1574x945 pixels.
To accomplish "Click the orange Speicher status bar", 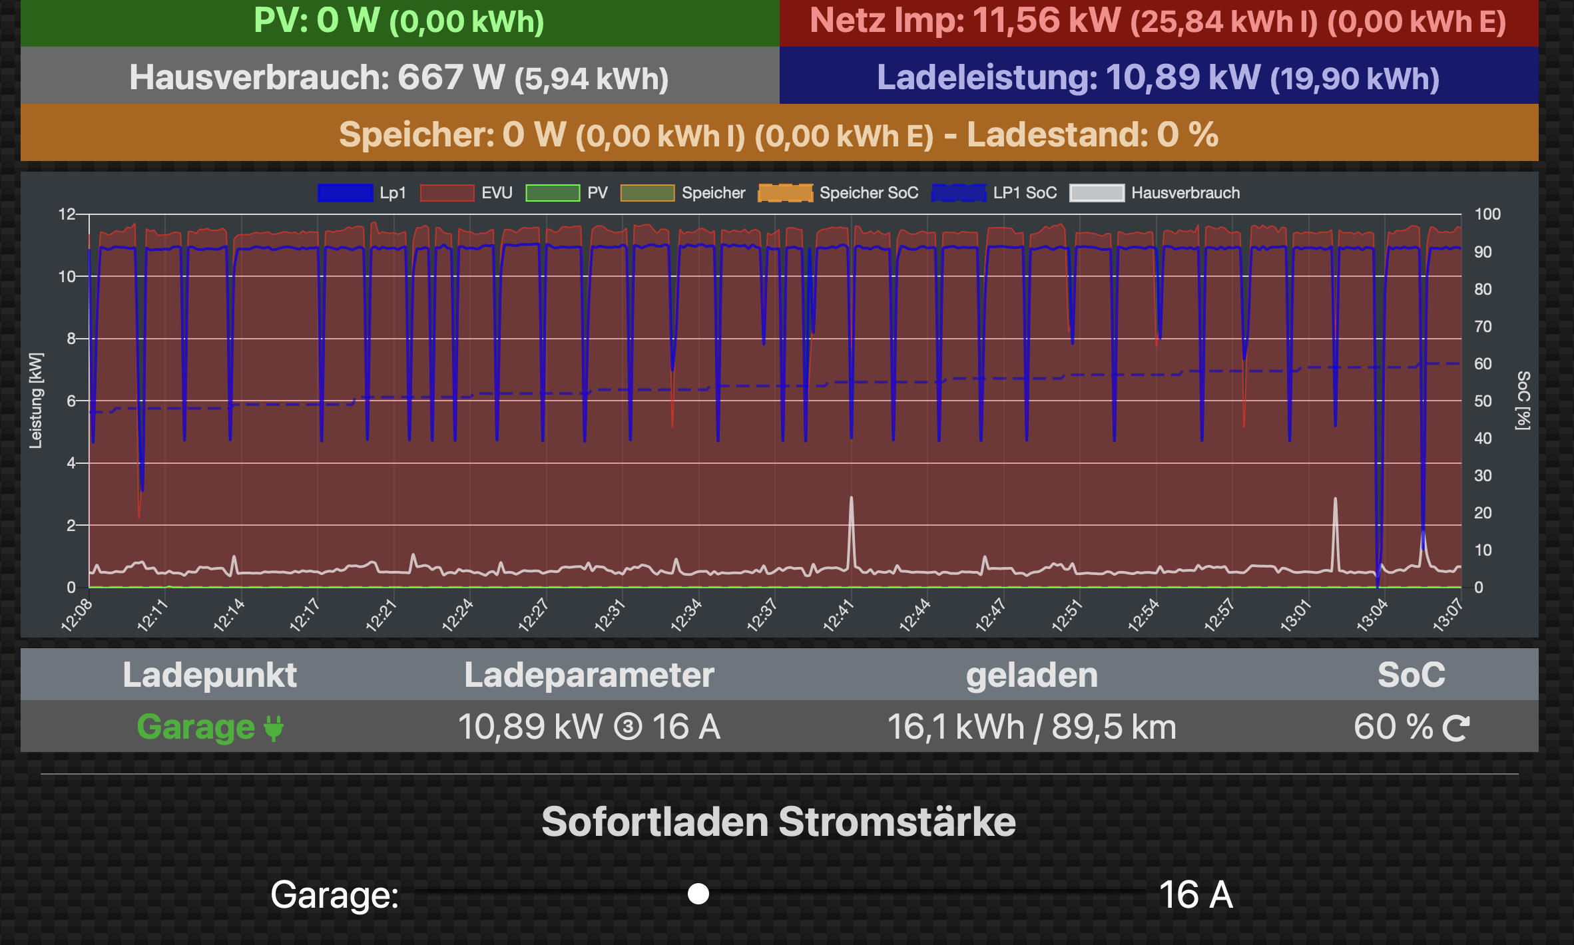I will pyautogui.click(x=779, y=134).
